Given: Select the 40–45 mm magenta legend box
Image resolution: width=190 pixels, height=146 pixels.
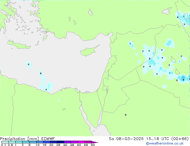Looking at the screenshot, I should tap(81, 142).
